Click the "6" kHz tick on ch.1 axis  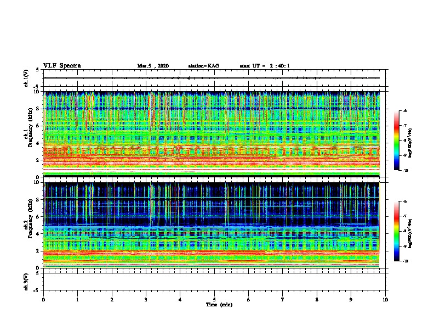click(37, 126)
